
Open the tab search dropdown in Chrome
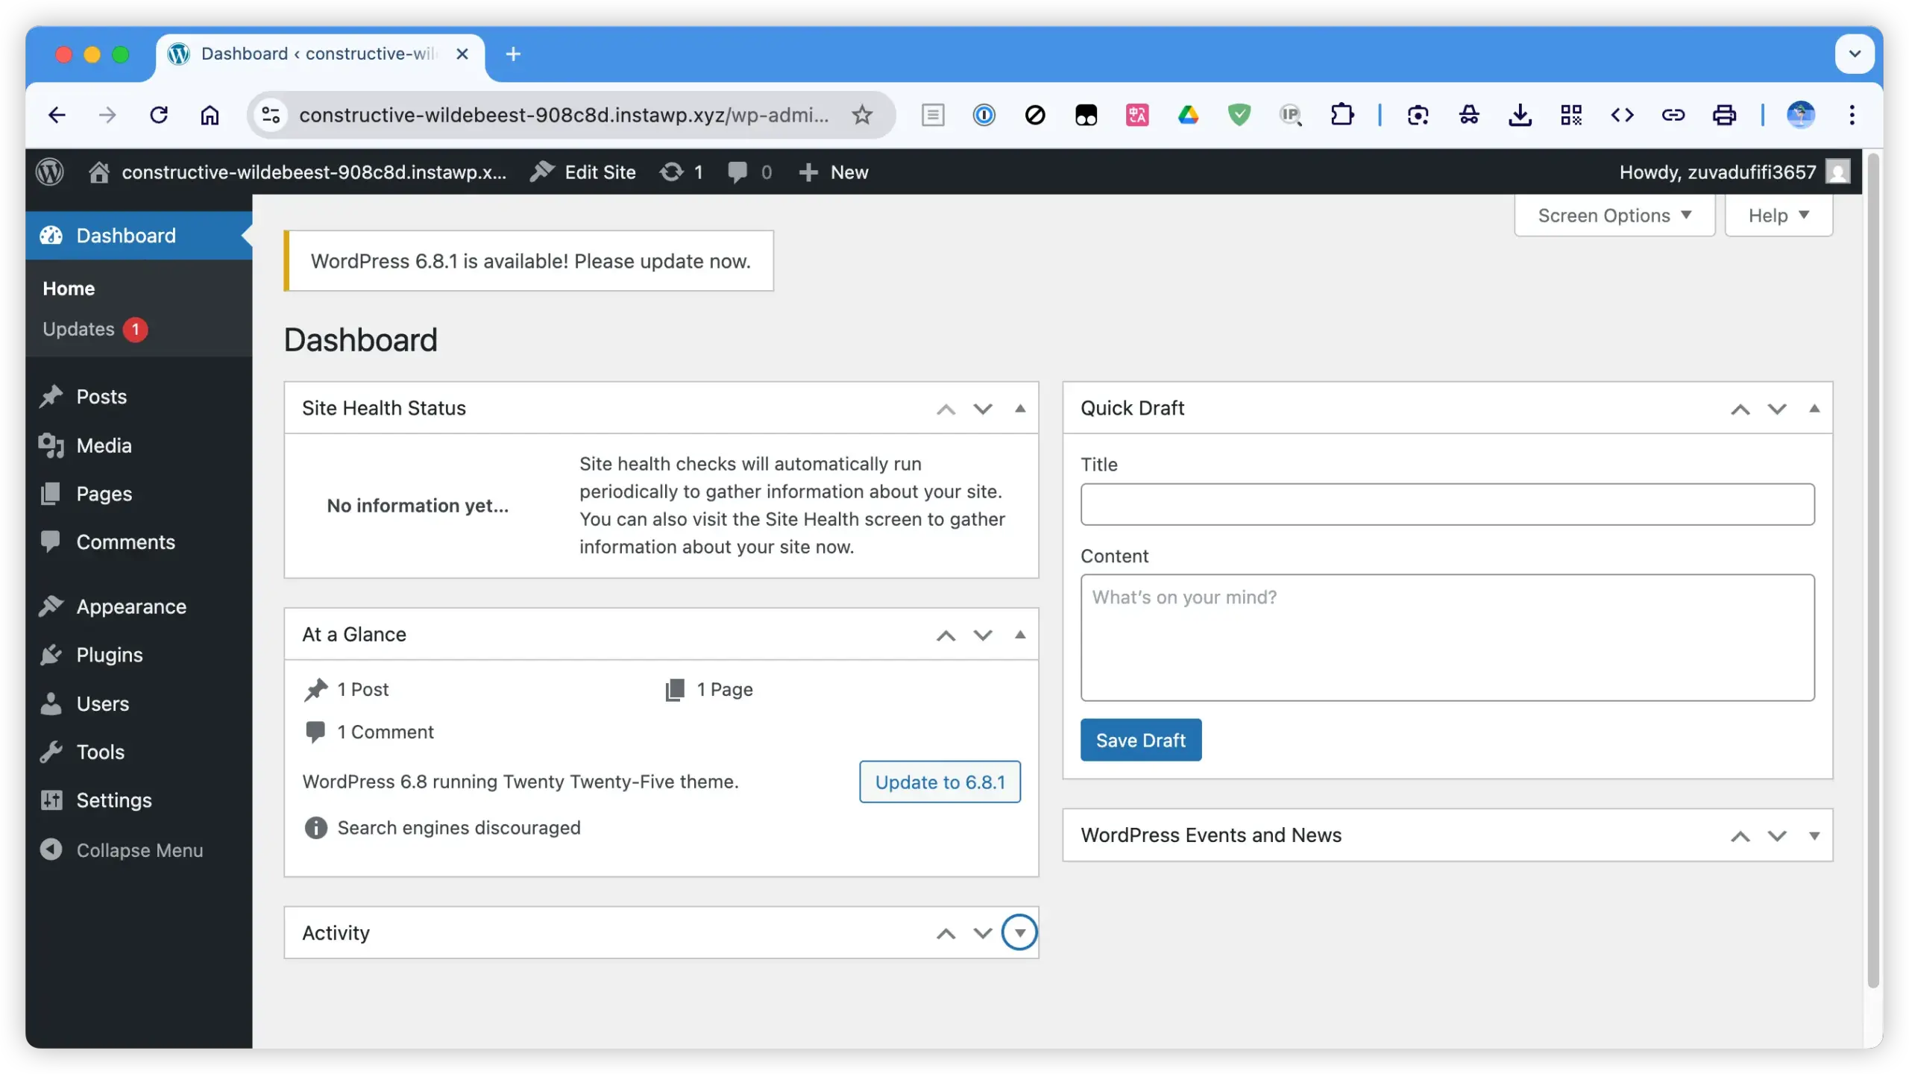pos(1855,54)
